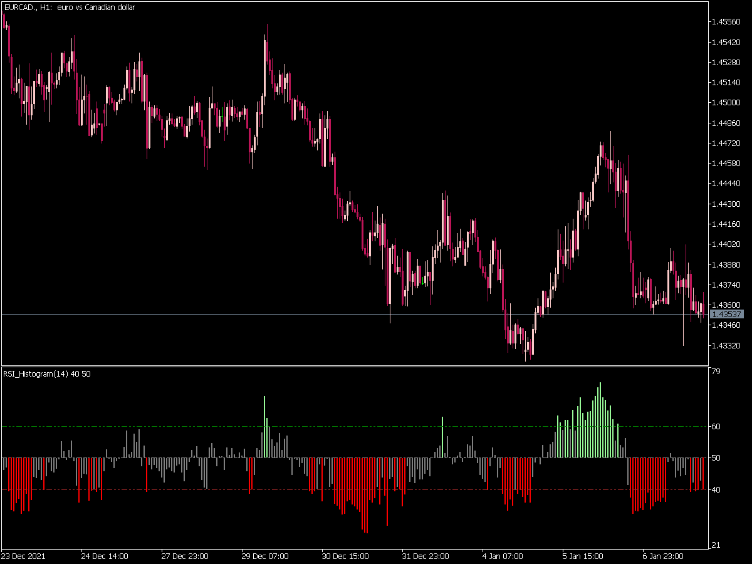Click price level 1.45560 on the scale
Image resolution: width=752 pixels, height=564 pixels.
[727, 22]
